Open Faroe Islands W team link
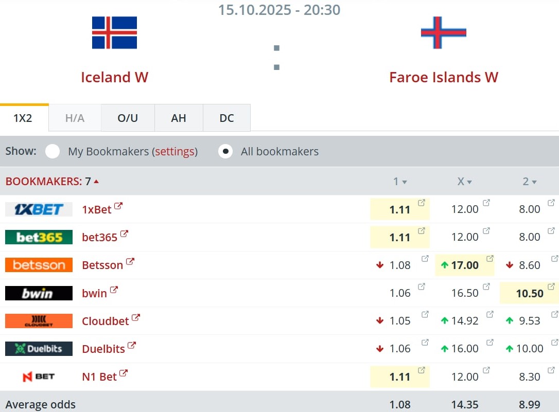This screenshot has height=412, width=559. 444,77
